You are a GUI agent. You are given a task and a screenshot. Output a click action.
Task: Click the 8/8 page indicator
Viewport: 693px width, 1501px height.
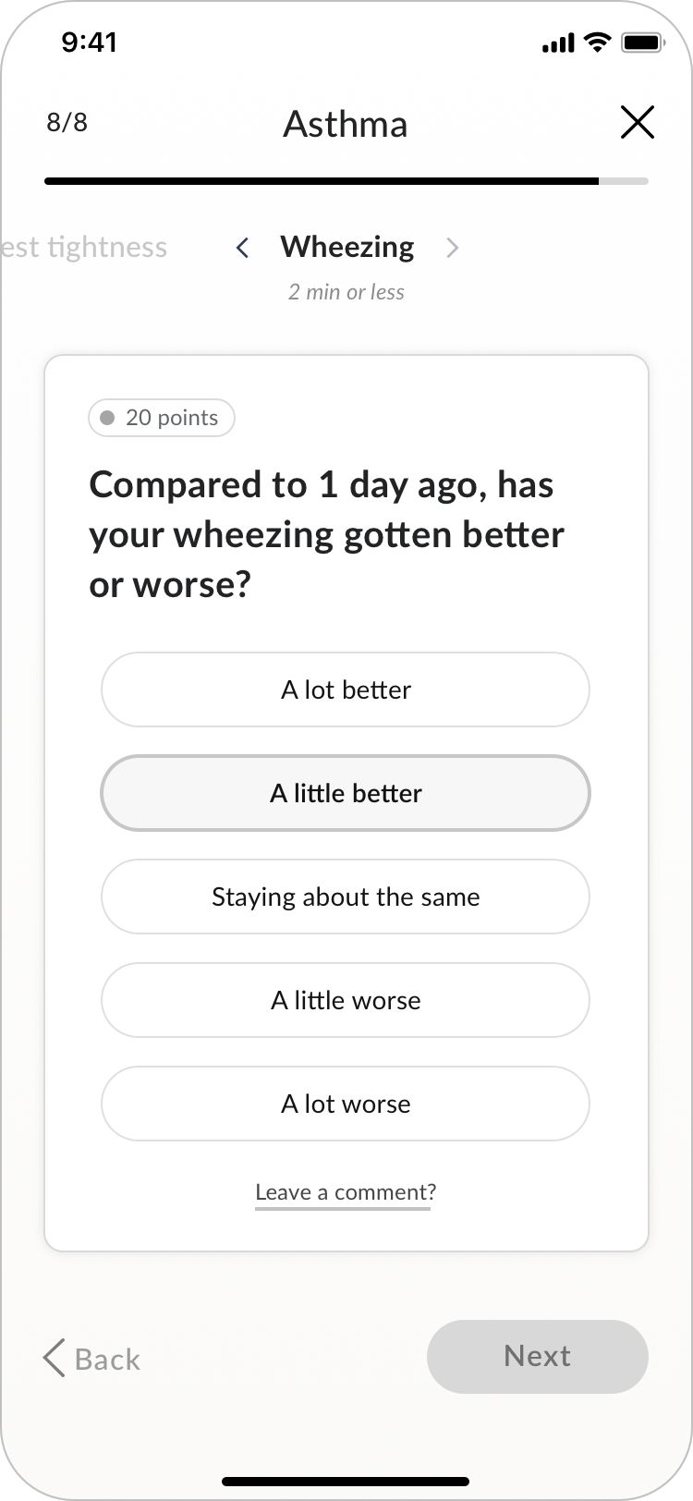pos(67,121)
